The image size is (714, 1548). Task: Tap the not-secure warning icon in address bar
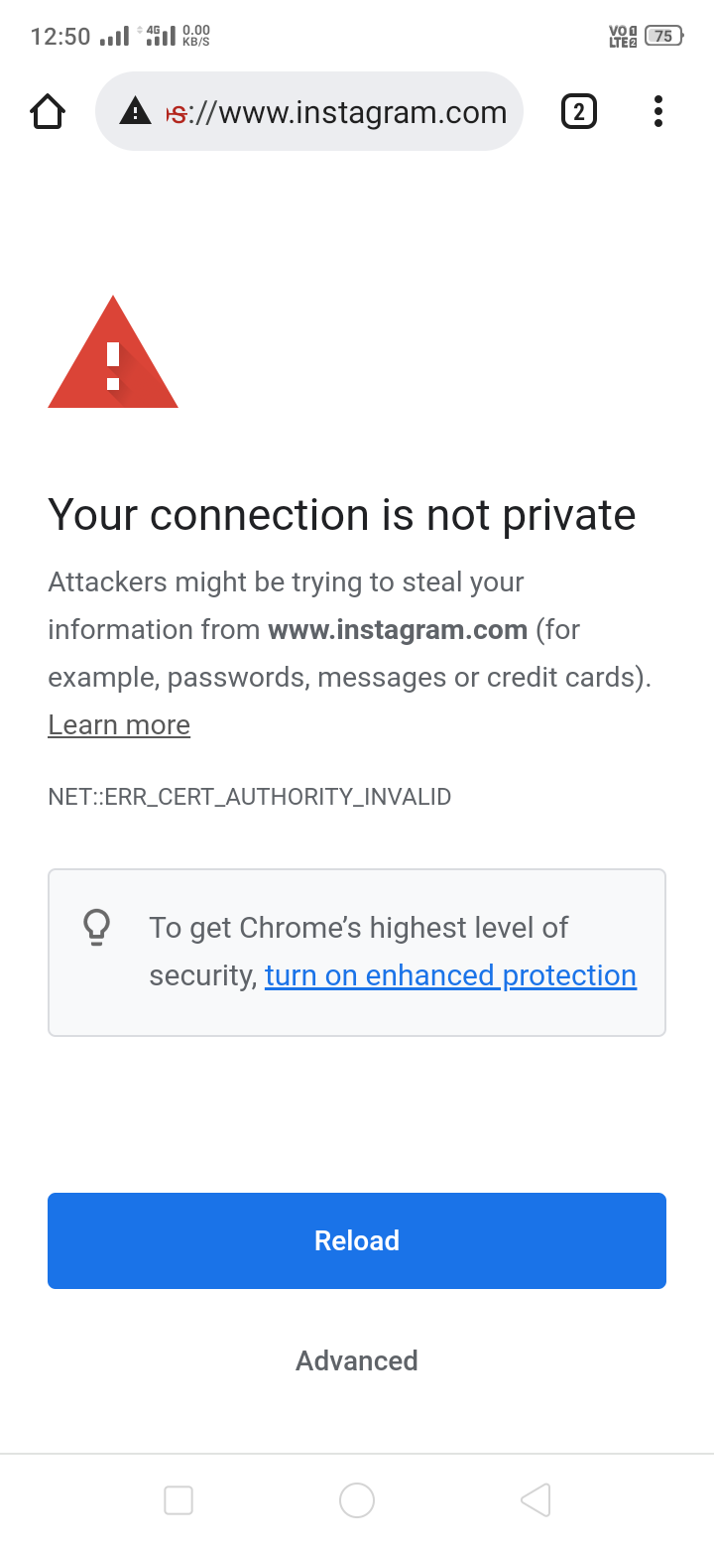click(135, 112)
